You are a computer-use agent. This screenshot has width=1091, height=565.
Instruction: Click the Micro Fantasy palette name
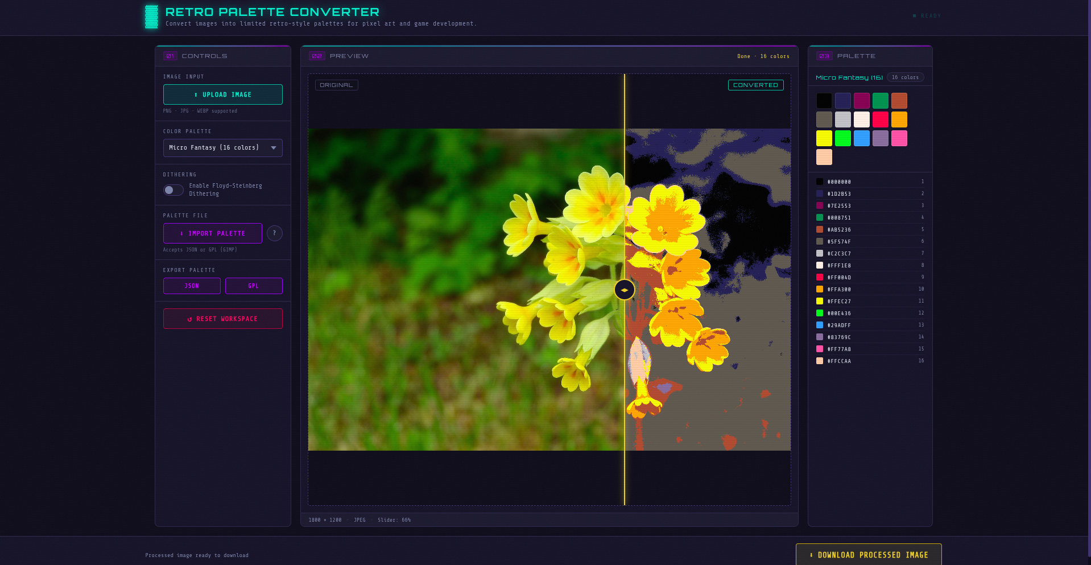[x=849, y=77]
